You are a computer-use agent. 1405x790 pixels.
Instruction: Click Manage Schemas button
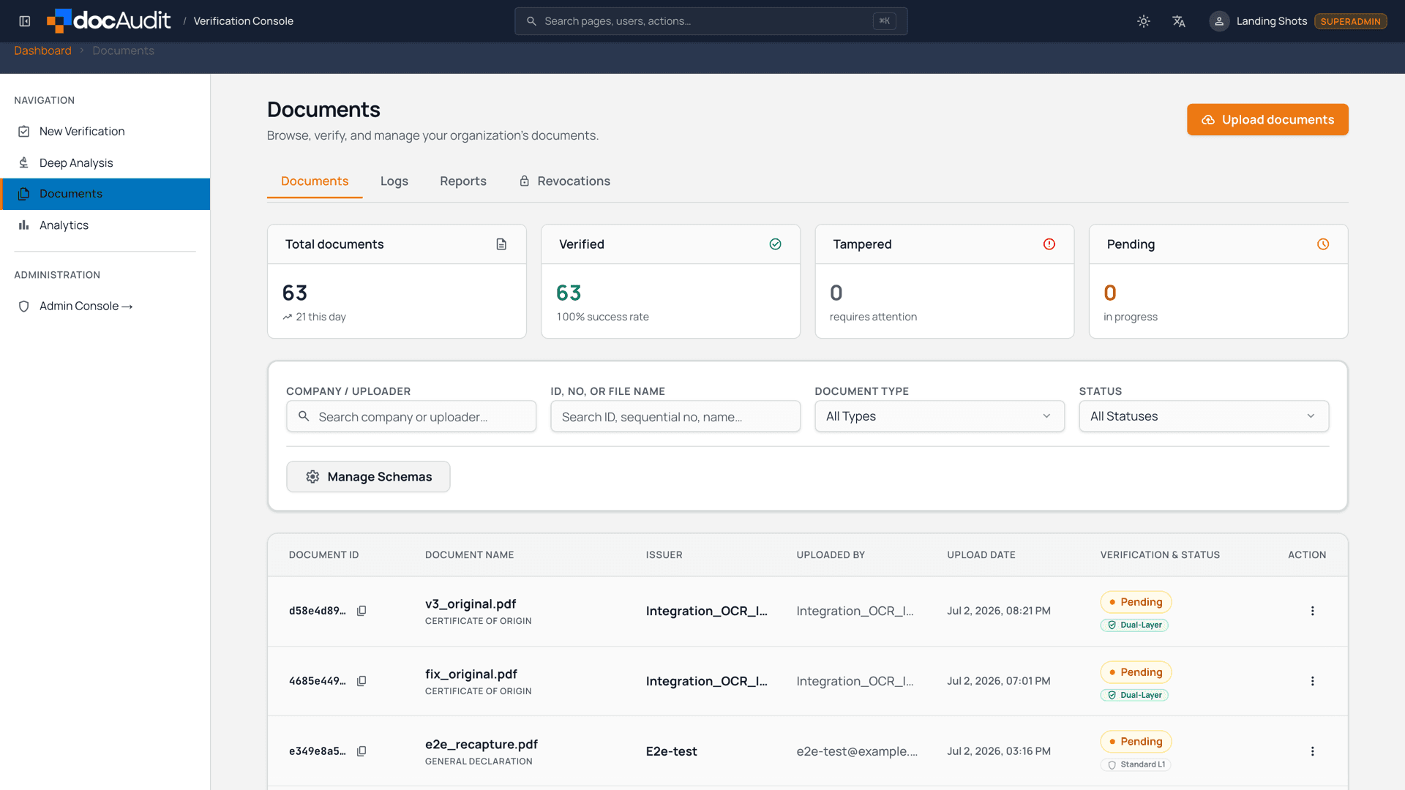point(368,477)
